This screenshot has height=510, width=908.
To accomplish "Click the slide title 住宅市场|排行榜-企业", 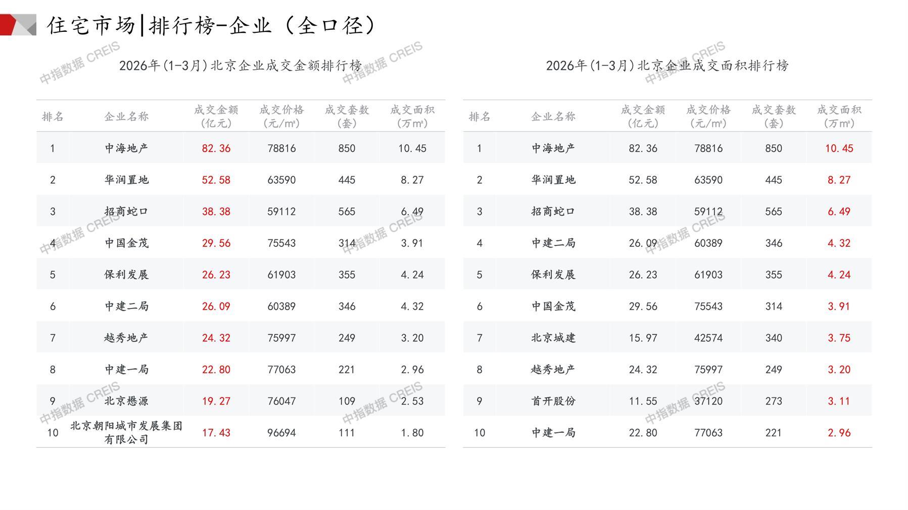I will 212,25.
